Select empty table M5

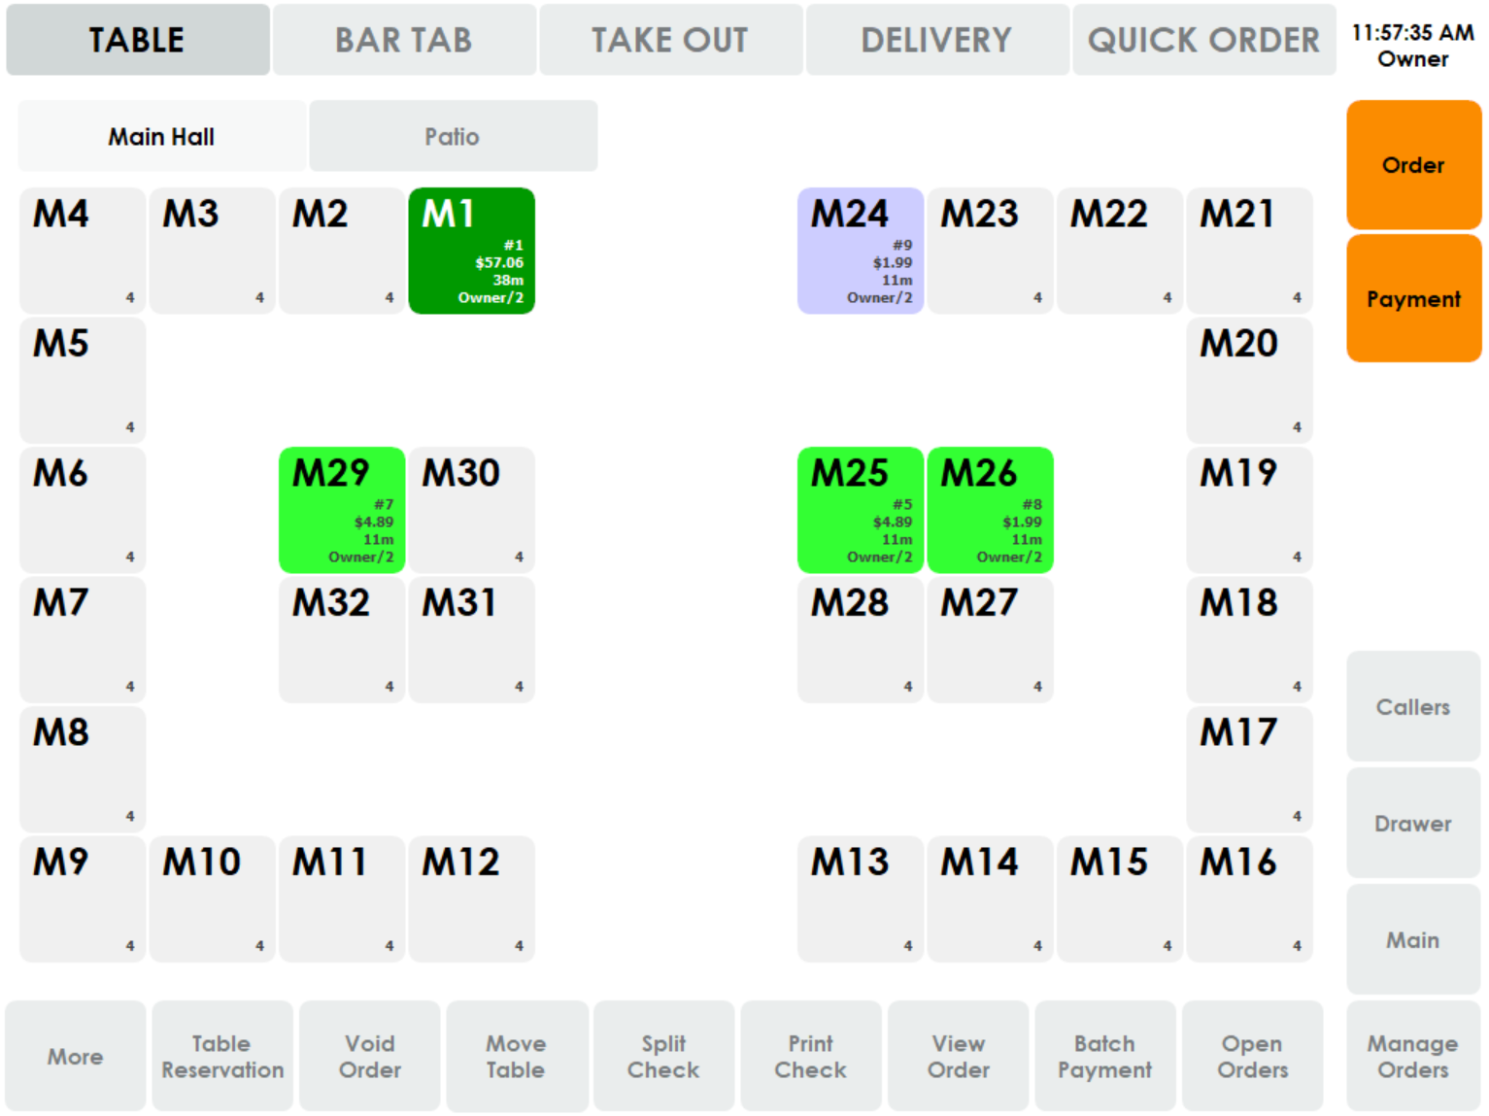pos(83,381)
